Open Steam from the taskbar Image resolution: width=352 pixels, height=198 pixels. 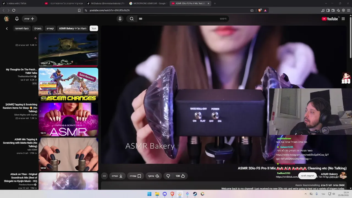pos(195,194)
